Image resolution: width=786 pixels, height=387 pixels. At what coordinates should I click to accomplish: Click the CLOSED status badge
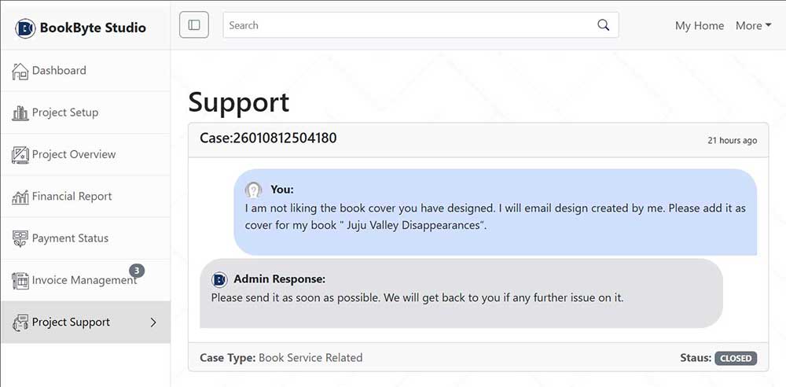[736, 358]
